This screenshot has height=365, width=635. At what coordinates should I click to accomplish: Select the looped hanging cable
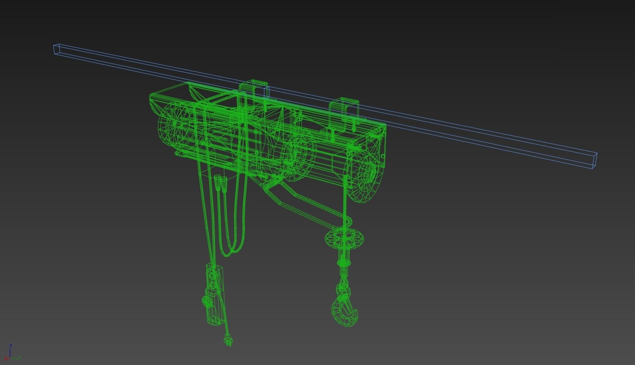[232, 216]
